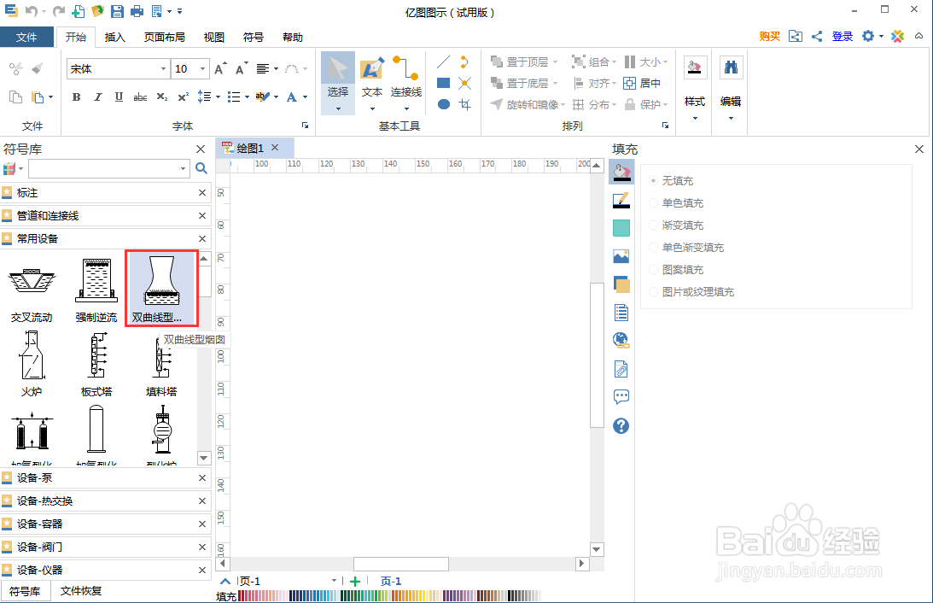Click the 居中 button
The image size is (933, 603).
642,84
